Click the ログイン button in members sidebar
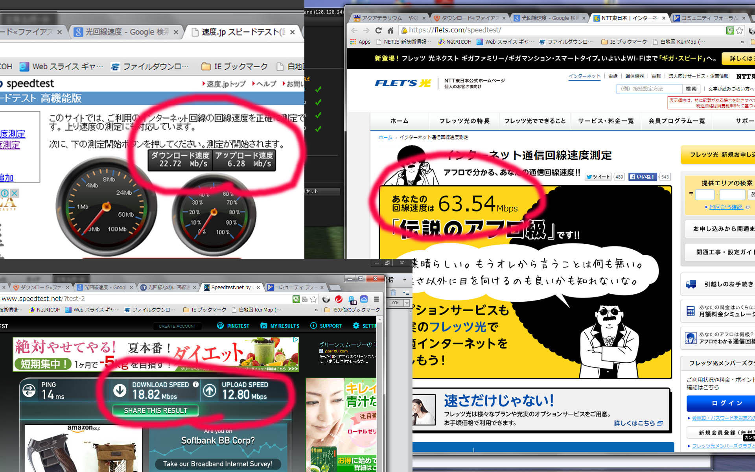Viewport: 755px width, 472px height. click(x=727, y=403)
